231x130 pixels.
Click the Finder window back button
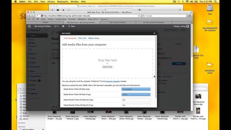click(20, 88)
